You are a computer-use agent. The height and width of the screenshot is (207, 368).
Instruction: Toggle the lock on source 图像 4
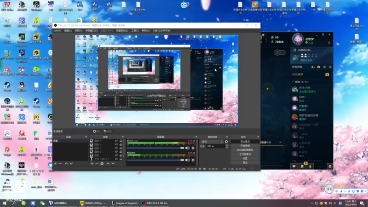click(121, 144)
